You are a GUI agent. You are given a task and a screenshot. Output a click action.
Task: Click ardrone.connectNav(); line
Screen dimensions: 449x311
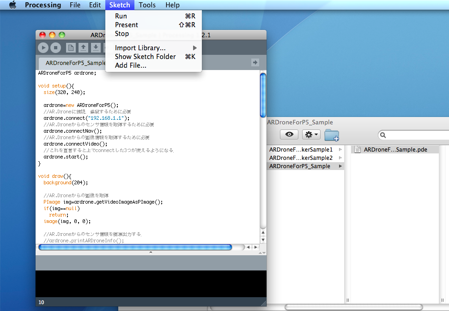coord(73,131)
